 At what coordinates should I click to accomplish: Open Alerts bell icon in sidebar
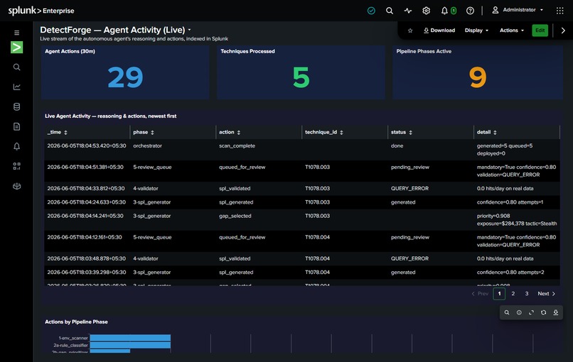[x=17, y=146]
